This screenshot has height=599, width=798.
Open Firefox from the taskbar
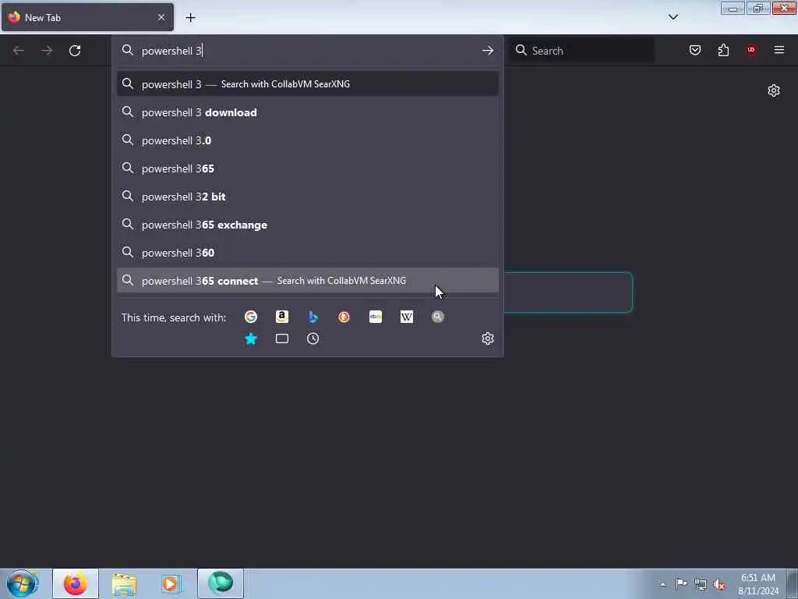76,583
